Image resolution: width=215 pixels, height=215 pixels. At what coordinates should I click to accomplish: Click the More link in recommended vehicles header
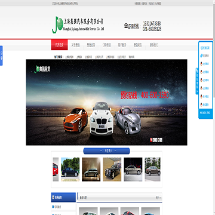[x=159, y=198]
